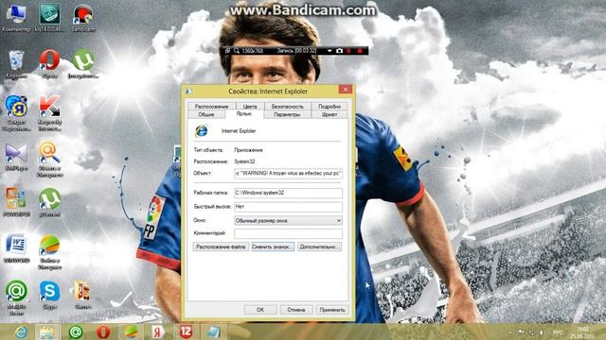Open the WINWORD desktop shortcut

click(x=16, y=248)
